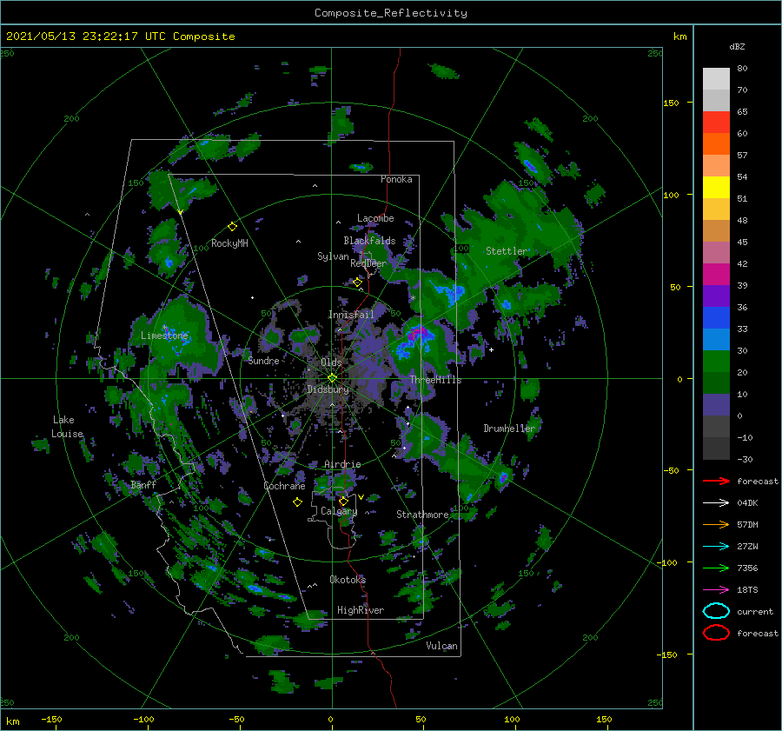Click the Banff label
Screen dimensions: 782x731
click(143, 484)
